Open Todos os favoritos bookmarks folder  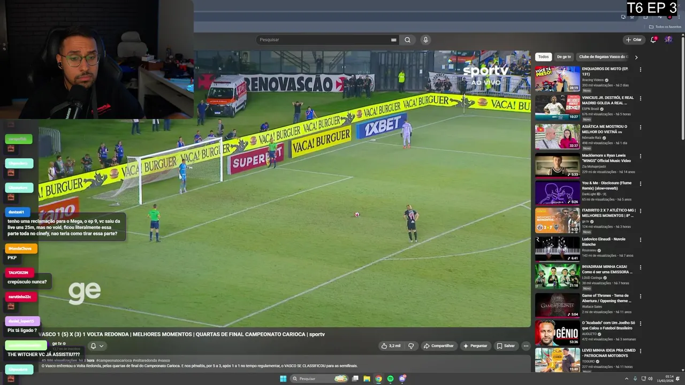(x=665, y=27)
